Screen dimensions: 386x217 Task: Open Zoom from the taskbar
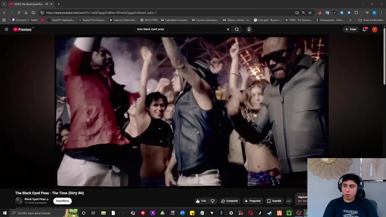182,213
